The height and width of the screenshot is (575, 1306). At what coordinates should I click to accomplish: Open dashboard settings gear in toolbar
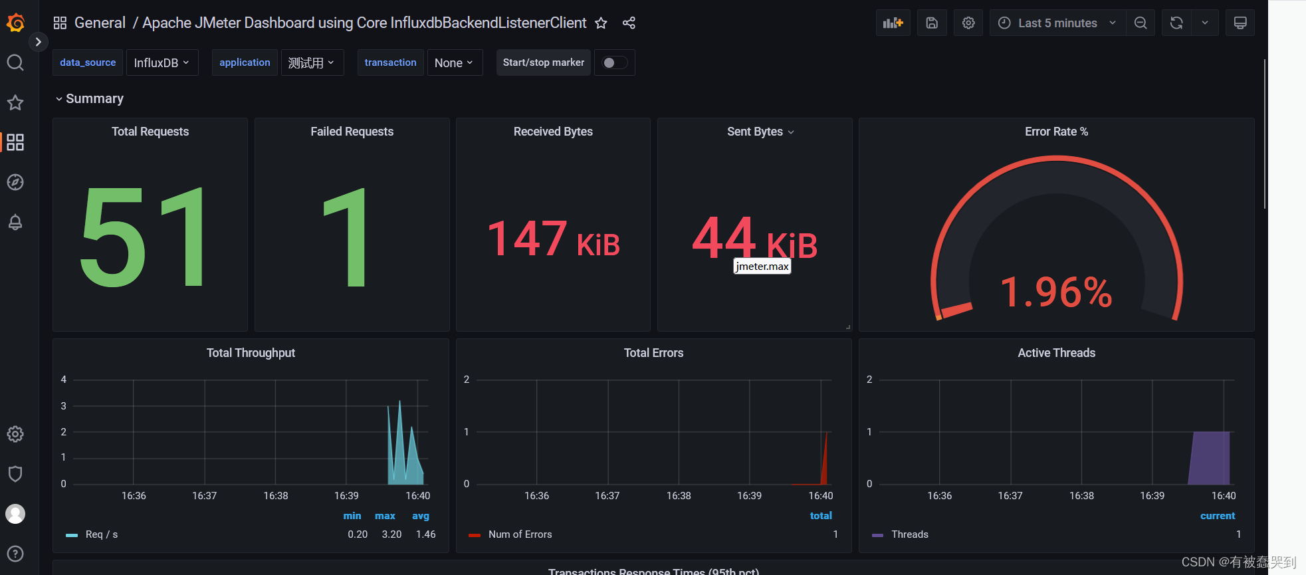click(968, 23)
